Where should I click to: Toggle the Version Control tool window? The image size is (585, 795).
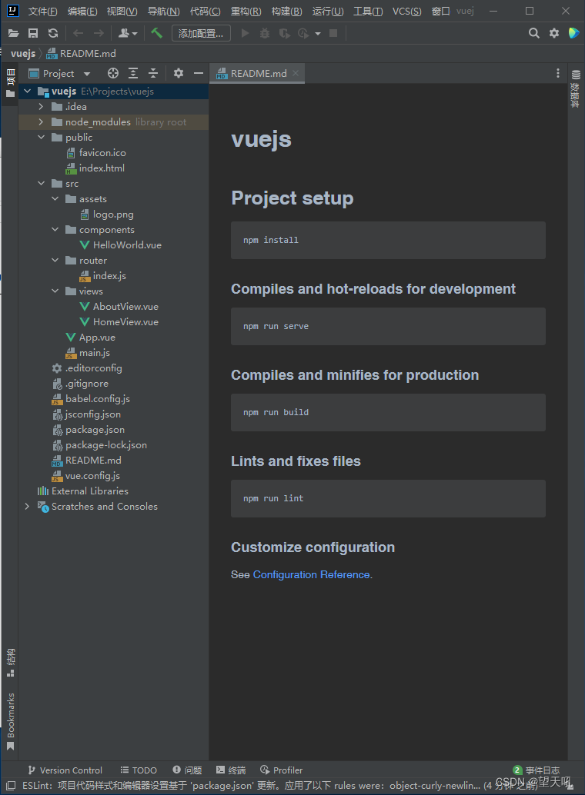point(65,770)
